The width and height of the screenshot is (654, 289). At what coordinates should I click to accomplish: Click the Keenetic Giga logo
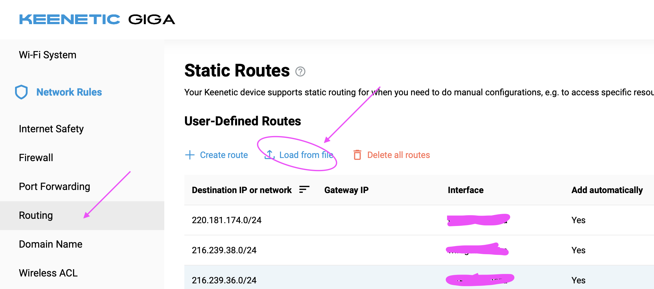click(97, 19)
